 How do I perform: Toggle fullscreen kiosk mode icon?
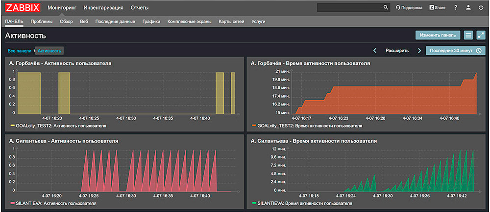click(x=481, y=35)
